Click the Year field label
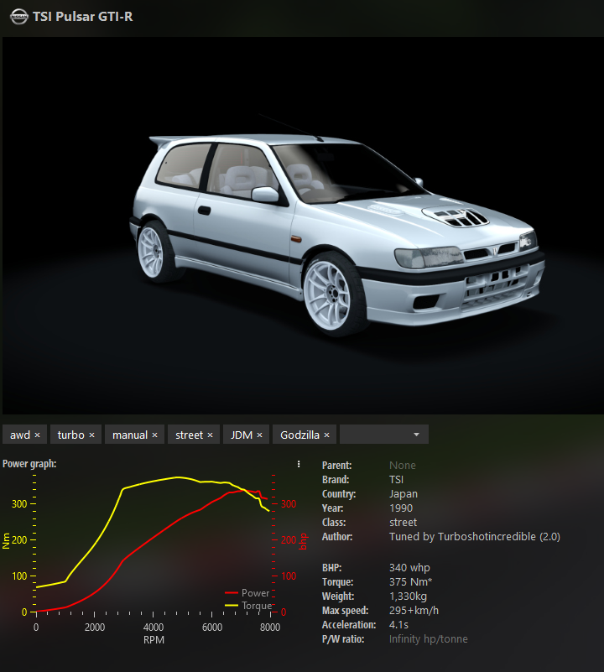The height and width of the screenshot is (672, 604). [332, 508]
